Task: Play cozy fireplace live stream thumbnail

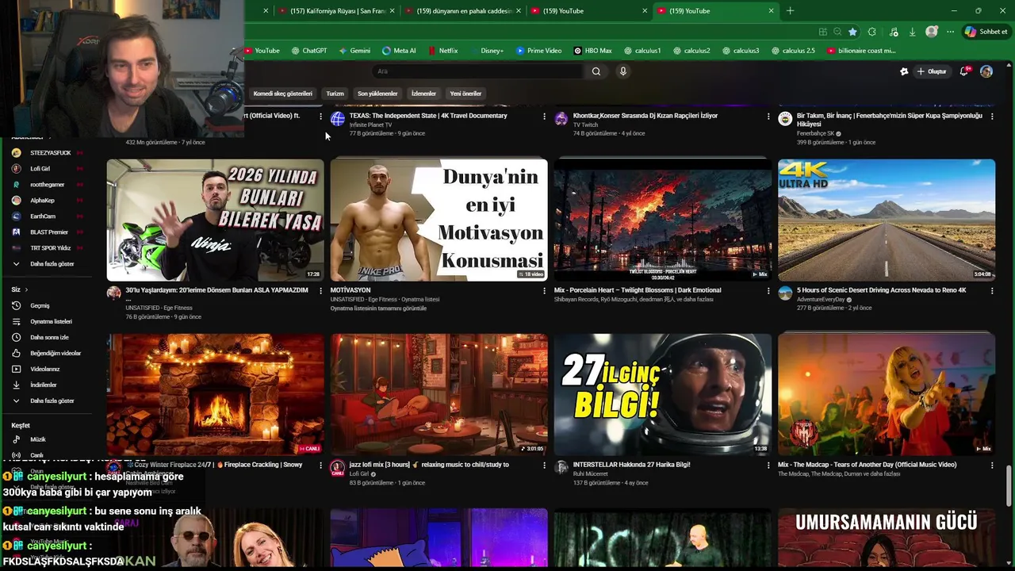Action: [x=215, y=394]
